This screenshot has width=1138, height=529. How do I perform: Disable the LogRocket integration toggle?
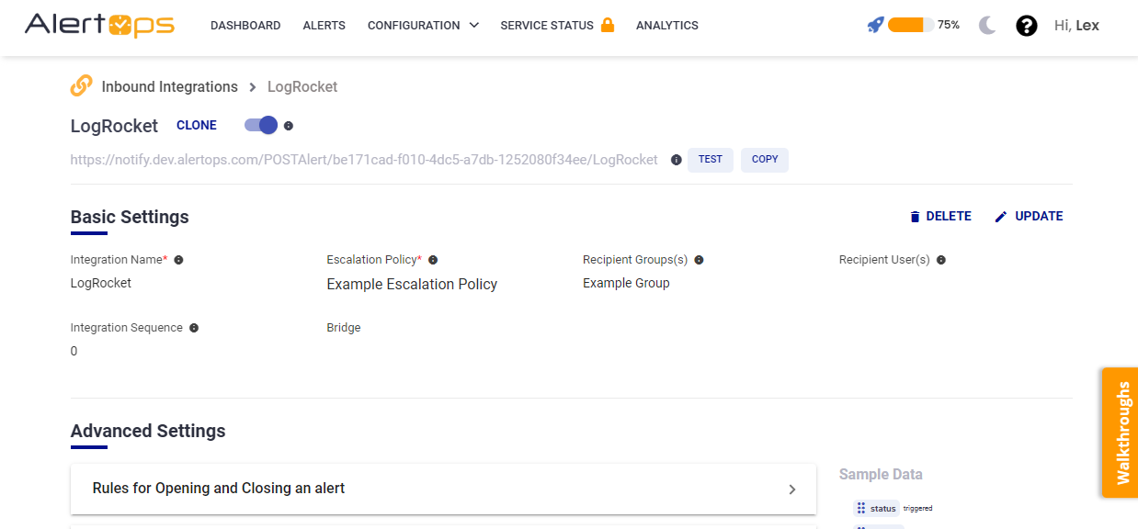click(261, 125)
